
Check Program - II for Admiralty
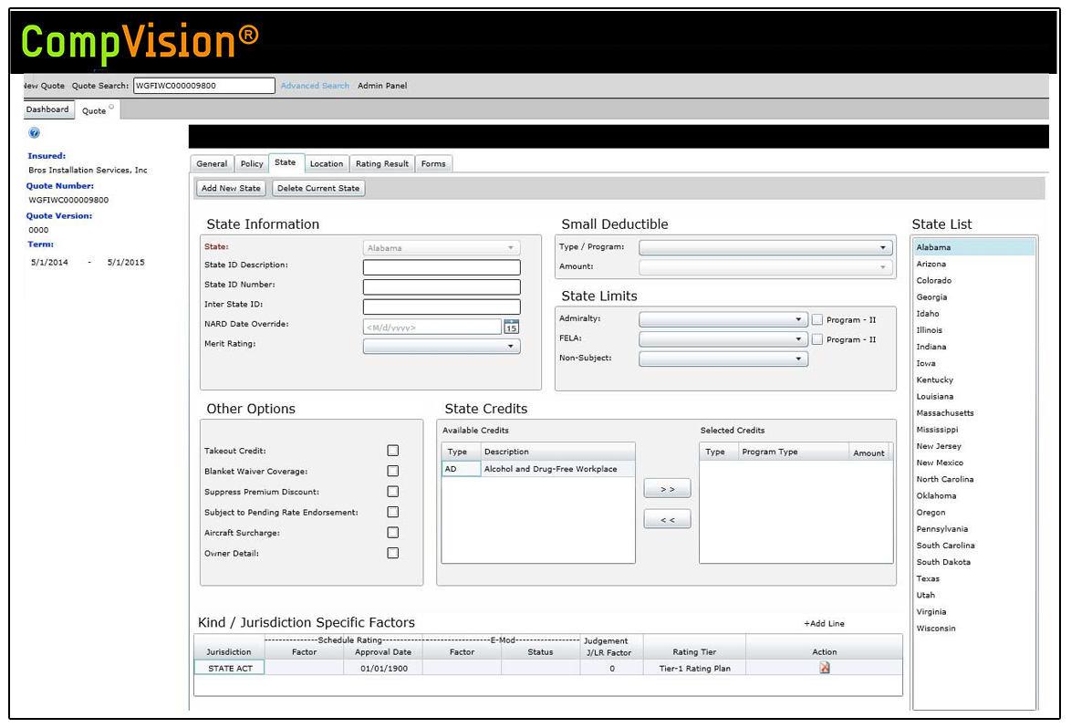coord(816,319)
